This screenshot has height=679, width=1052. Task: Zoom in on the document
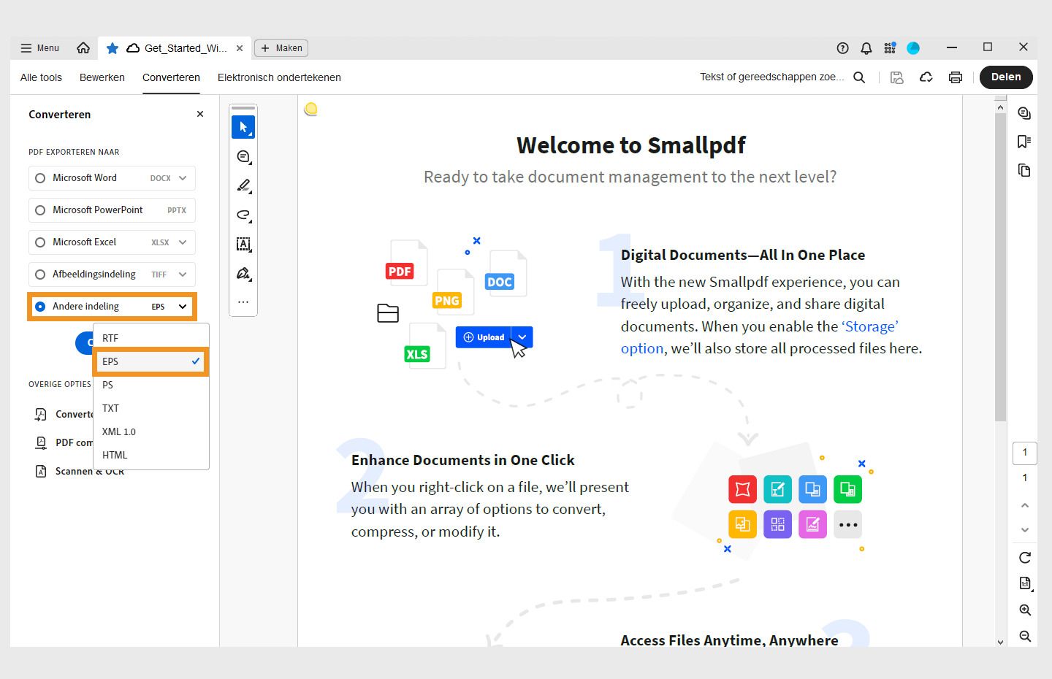1024,610
